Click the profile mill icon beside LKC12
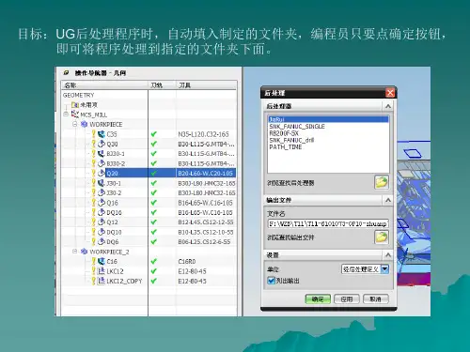 tap(102, 271)
